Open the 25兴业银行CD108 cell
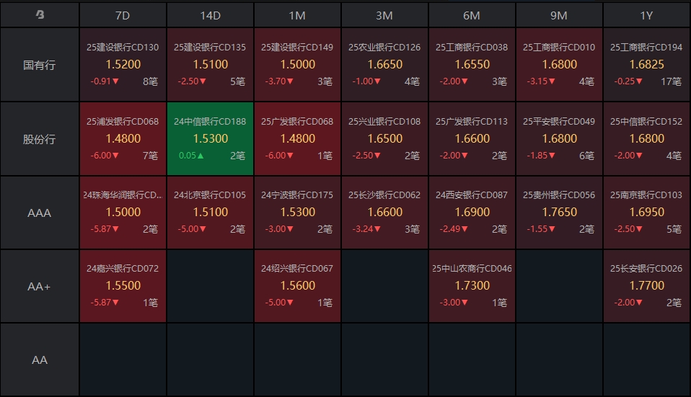Image resolution: width=691 pixels, height=397 pixels. pos(384,138)
